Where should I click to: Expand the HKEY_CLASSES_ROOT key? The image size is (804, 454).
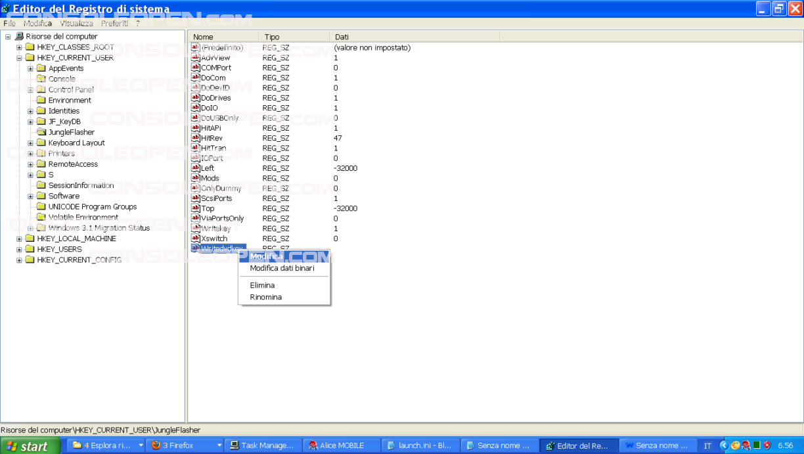click(x=19, y=47)
